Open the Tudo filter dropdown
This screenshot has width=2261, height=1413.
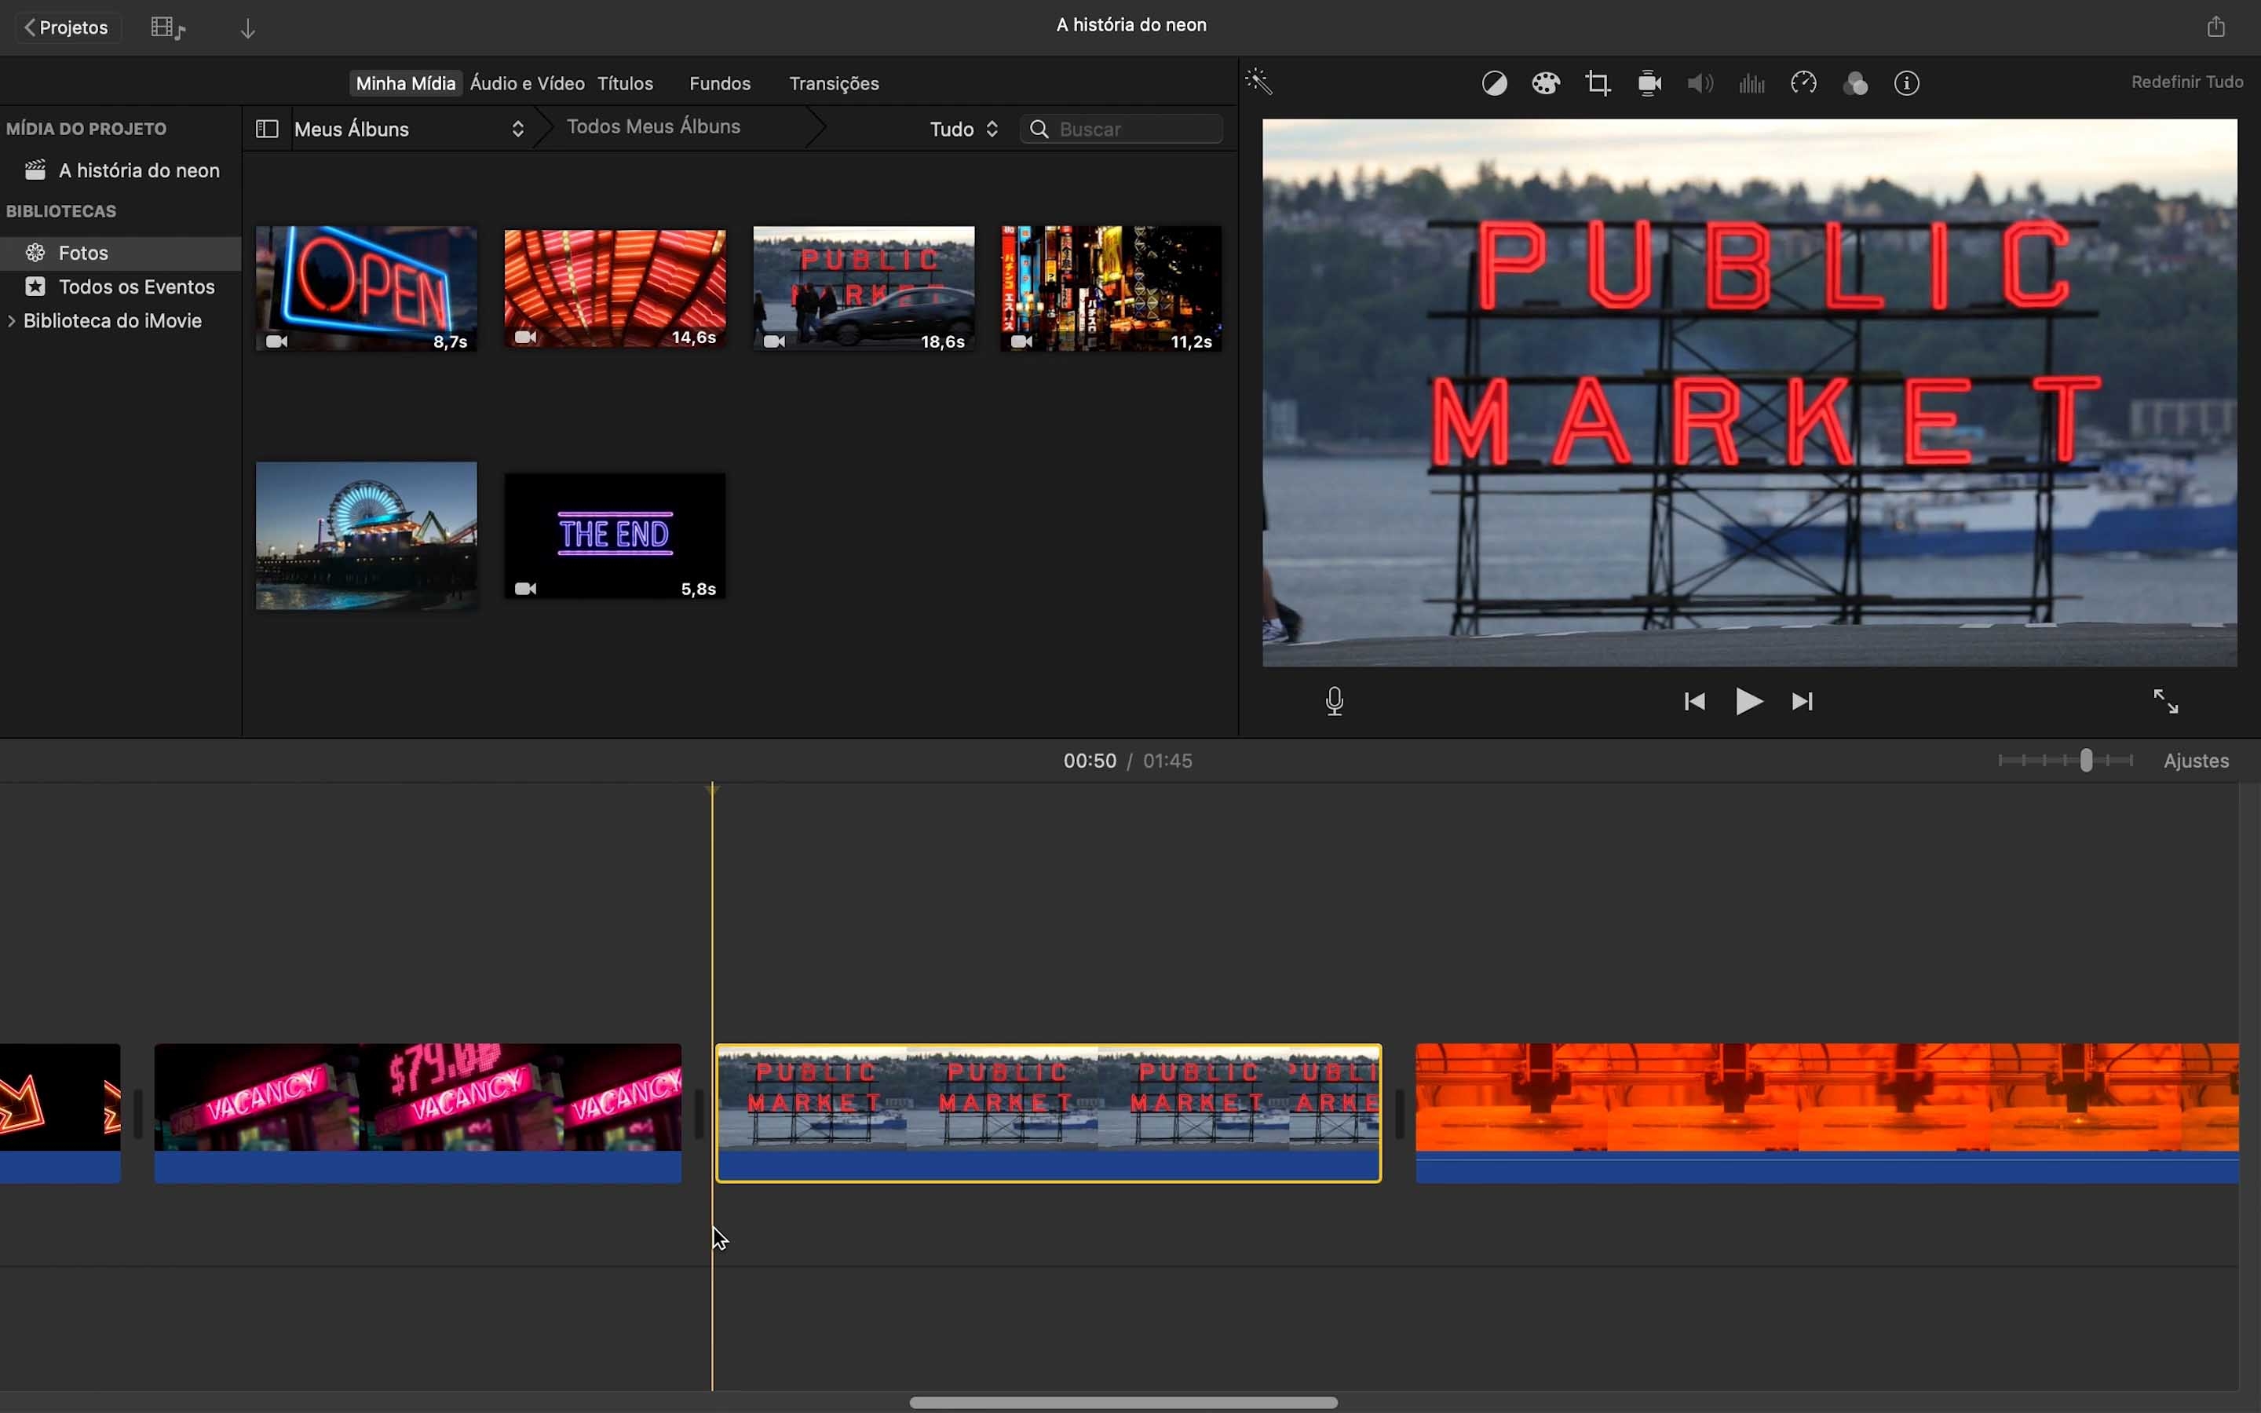click(964, 129)
